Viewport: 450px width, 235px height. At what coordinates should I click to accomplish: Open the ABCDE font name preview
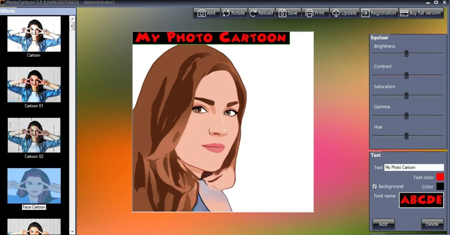coord(421,200)
